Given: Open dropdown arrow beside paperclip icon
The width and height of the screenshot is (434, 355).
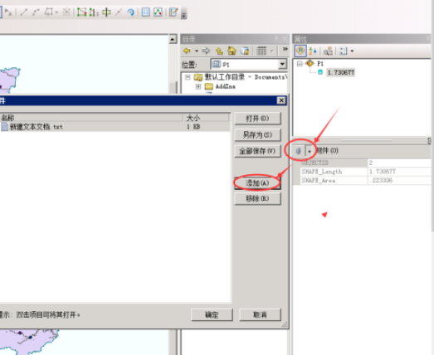Looking at the screenshot, I should (310, 151).
